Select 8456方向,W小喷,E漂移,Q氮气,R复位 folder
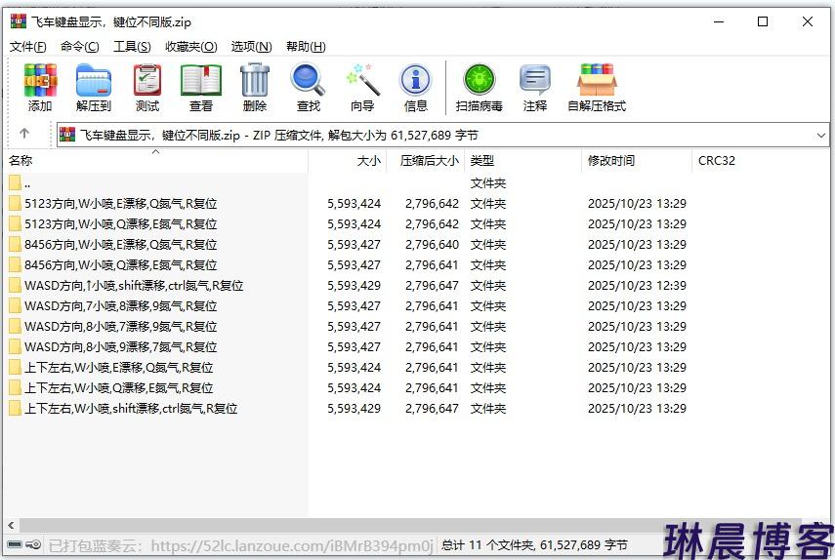The width and height of the screenshot is (835, 560). (120, 245)
